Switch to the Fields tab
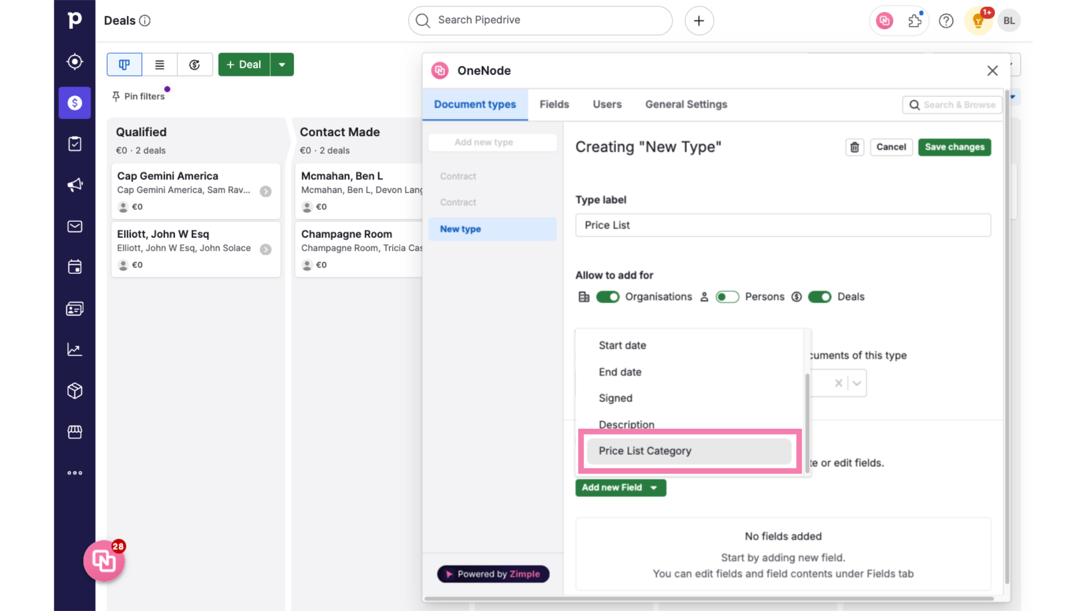The image size is (1087, 611). tap(554, 105)
